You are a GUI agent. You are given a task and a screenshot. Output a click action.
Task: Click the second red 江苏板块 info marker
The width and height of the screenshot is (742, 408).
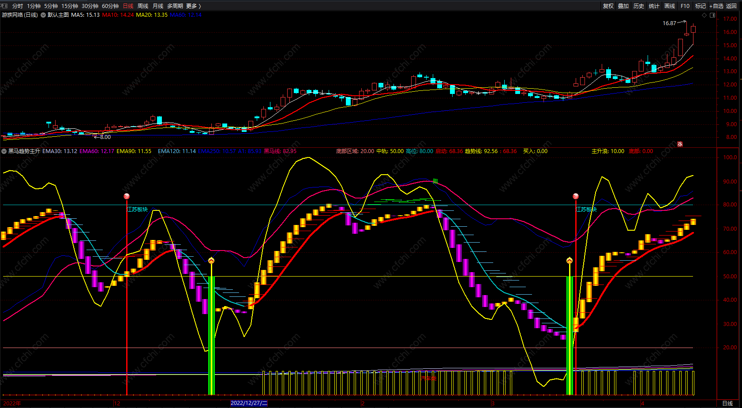(576, 196)
